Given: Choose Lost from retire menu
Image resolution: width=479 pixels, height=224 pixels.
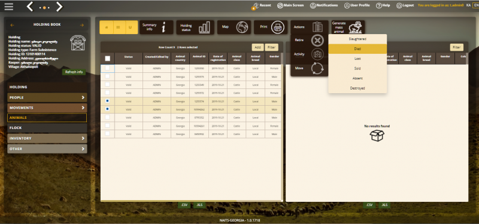Looking at the screenshot, I should tap(357, 59).
